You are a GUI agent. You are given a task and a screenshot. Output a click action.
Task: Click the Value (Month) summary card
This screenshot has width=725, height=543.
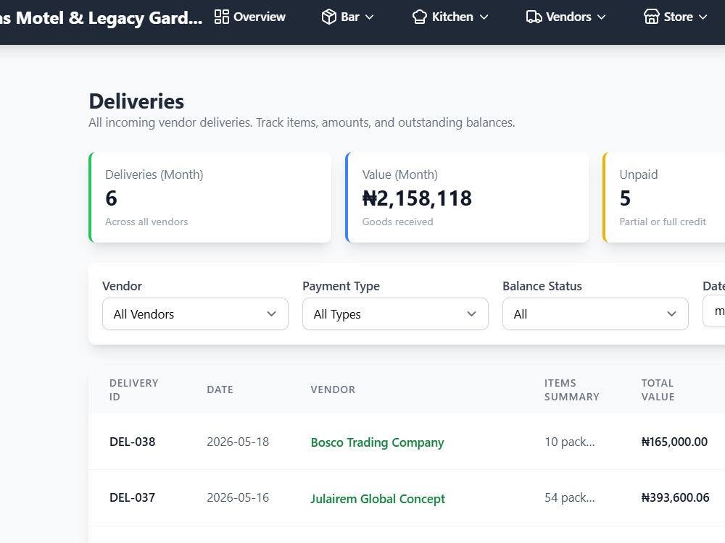pyautogui.click(x=467, y=197)
